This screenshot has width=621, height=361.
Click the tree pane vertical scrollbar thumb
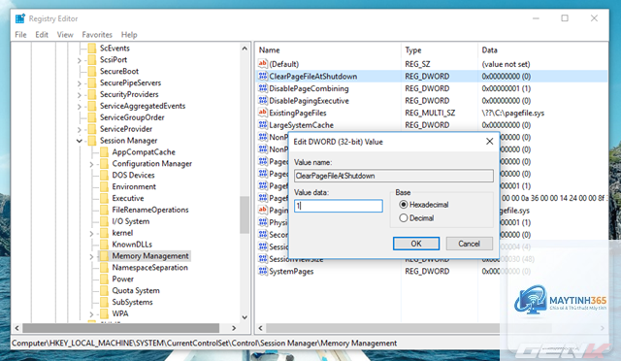245,214
